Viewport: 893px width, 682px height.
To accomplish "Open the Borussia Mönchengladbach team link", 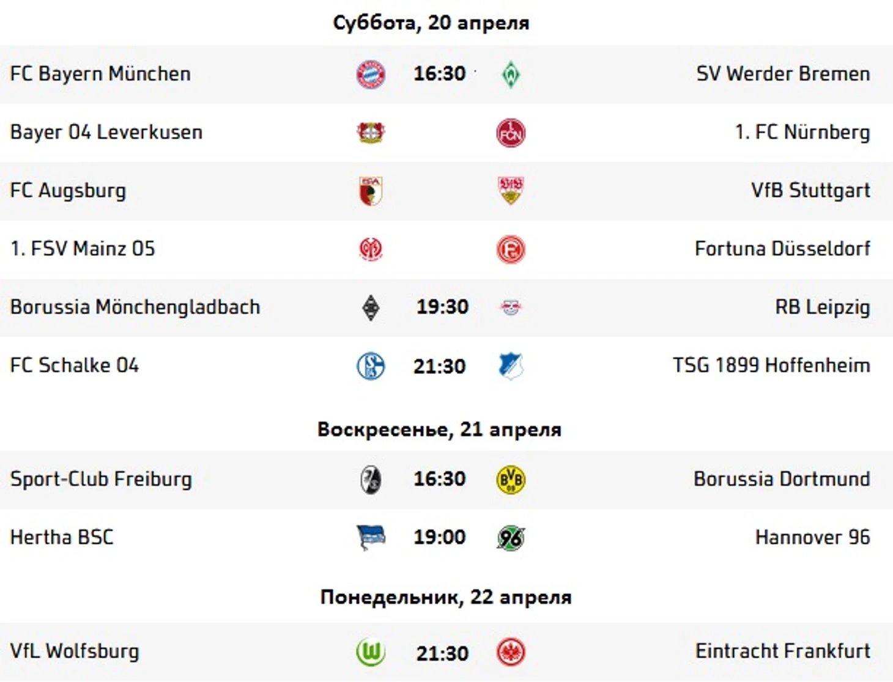I will pos(135,307).
